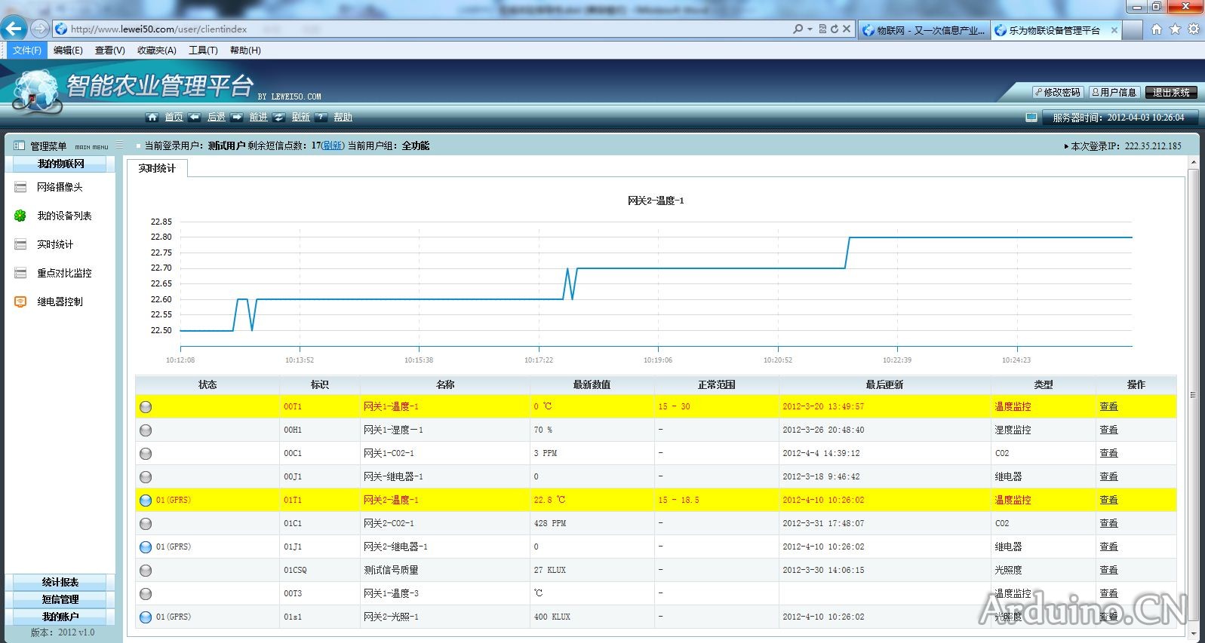Screen dimensions: 1205x643
Task: Collapse the 管理菜单 panel via lines icon
Action: click(119, 145)
